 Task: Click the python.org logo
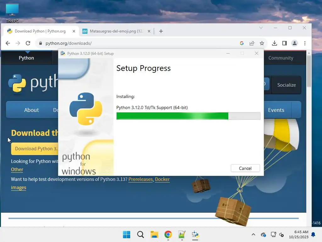(33, 83)
